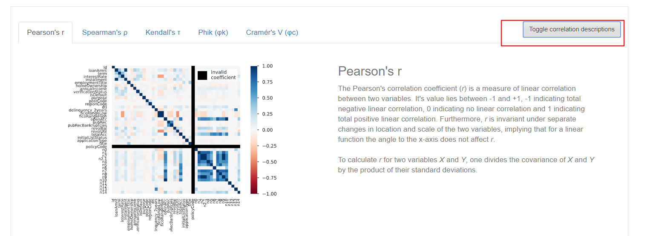The width and height of the screenshot is (656, 236).
Task: Click the loanAmnt row label on the heatmap
Action: point(98,70)
